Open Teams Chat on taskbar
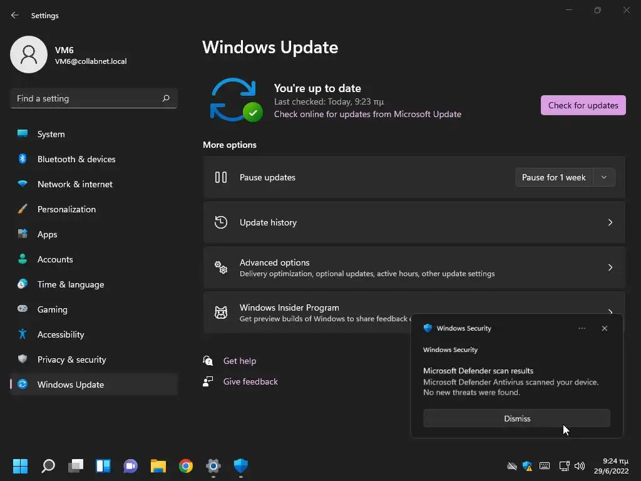Screen dimensions: 641x481 pos(130,465)
